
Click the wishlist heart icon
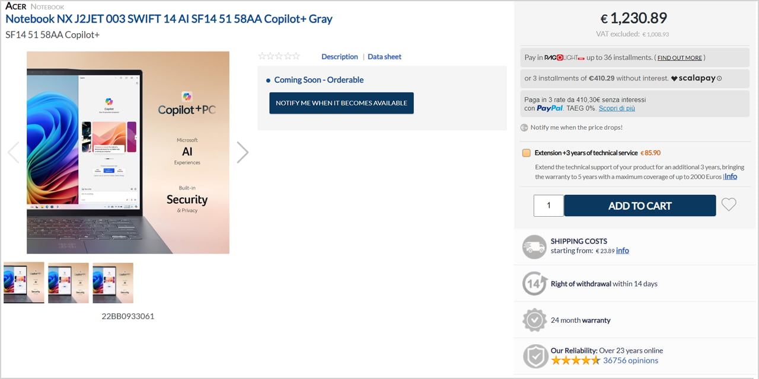pyautogui.click(x=729, y=205)
